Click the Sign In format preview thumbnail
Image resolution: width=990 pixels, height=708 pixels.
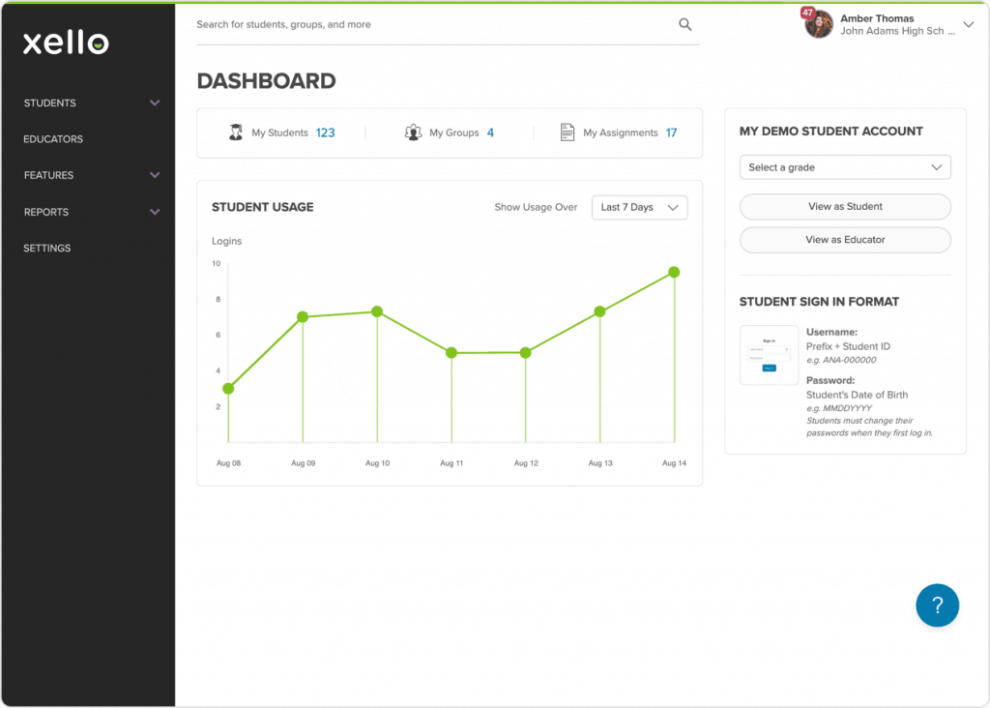[x=769, y=355]
